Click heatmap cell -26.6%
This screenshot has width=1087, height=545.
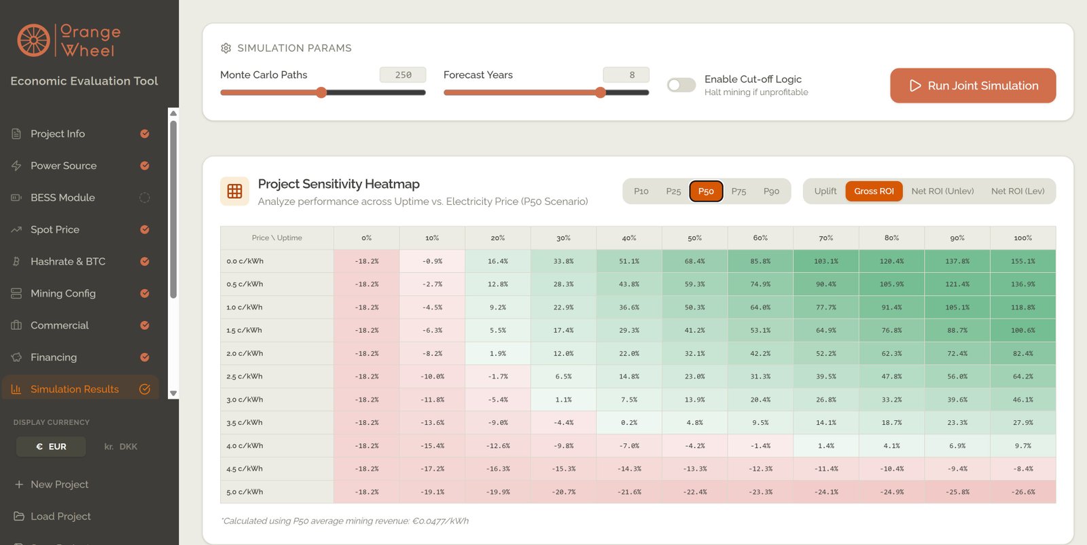click(x=1023, y=492)
